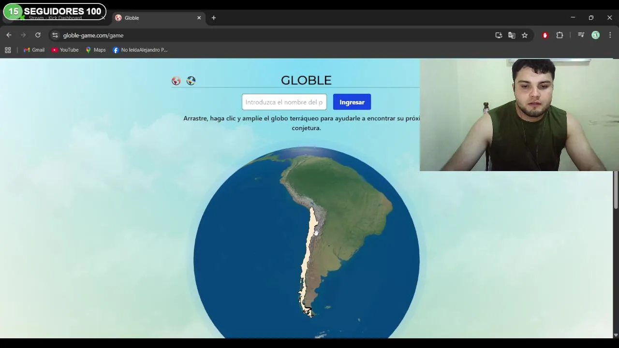Click the Ingresar button
The width and height of the screenshot is (619, 348).
click(352, 102)
